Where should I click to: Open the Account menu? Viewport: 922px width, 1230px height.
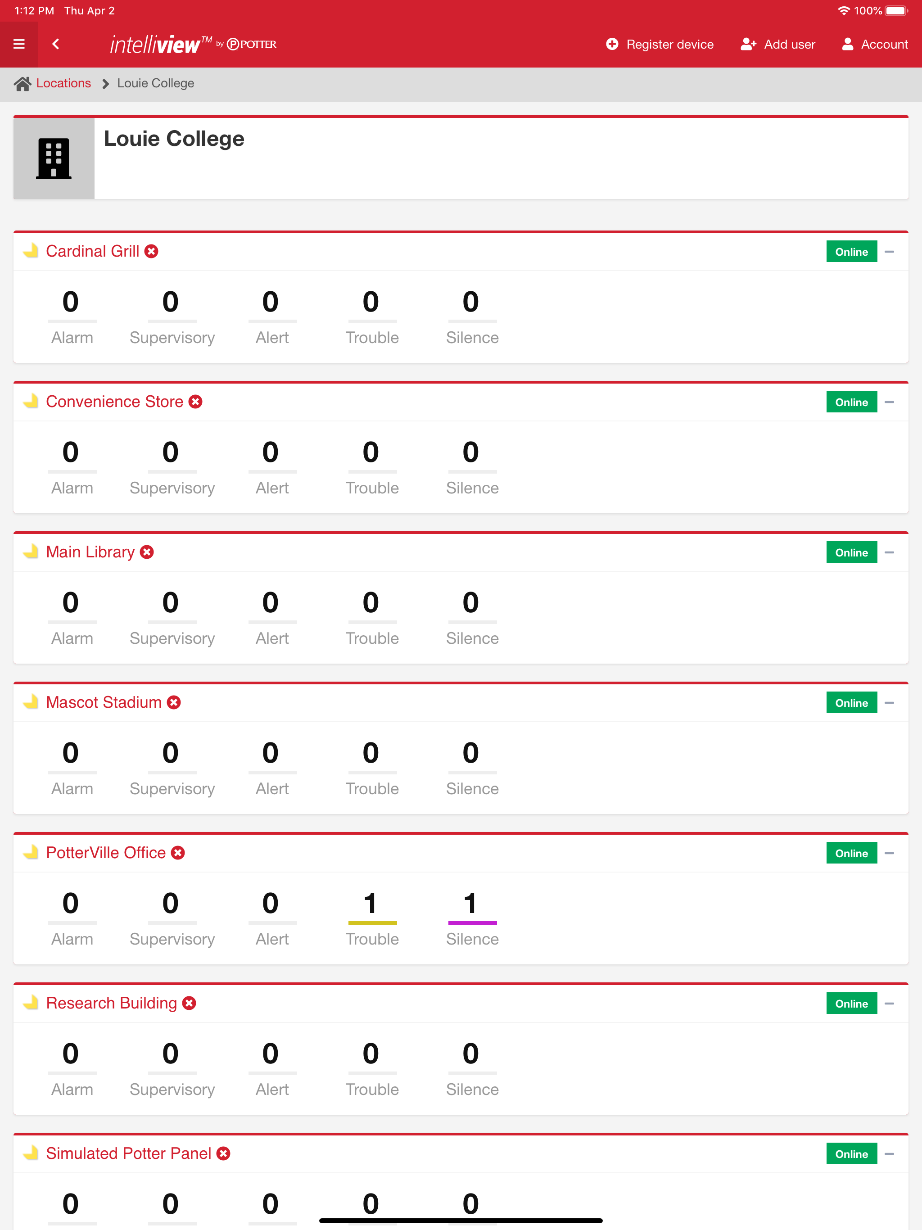[875, 45]
